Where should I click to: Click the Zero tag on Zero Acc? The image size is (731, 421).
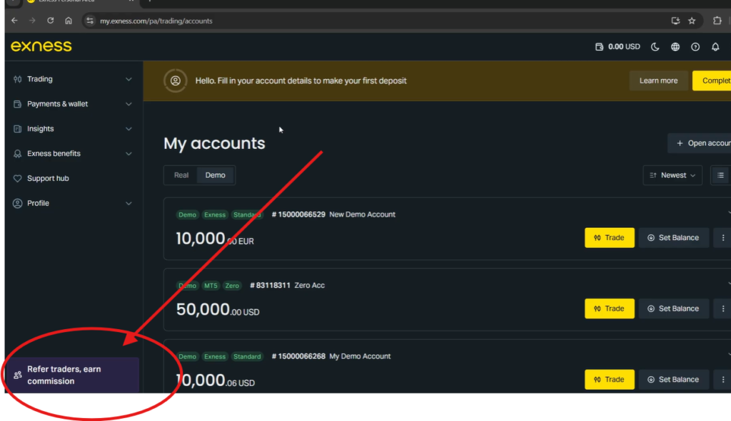click(232, 286)
